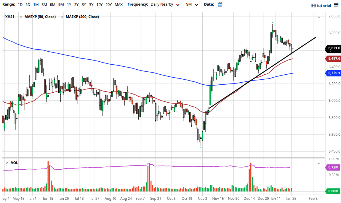Click the Feb 8 date axis label
This screenshot has width=341, height=203.
313,199
